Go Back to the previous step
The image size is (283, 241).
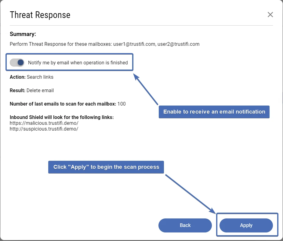(185, 225)
